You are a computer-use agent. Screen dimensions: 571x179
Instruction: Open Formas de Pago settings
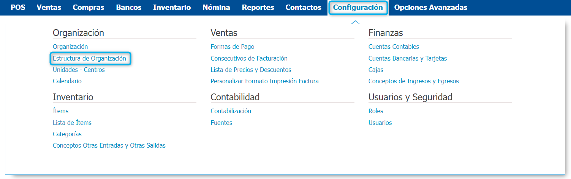(x=233, y=47)
